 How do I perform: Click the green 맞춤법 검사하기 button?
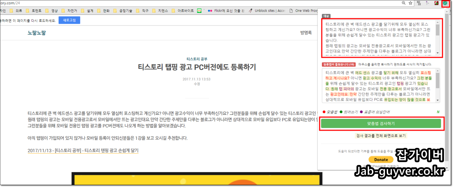coord(381,123)
